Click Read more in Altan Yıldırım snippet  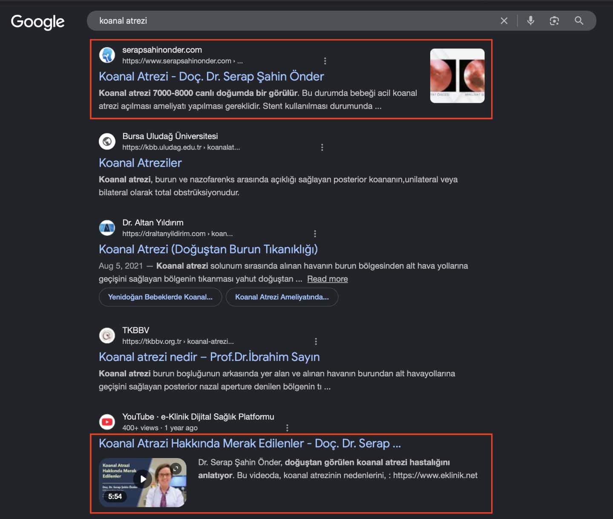pos(328,279)
